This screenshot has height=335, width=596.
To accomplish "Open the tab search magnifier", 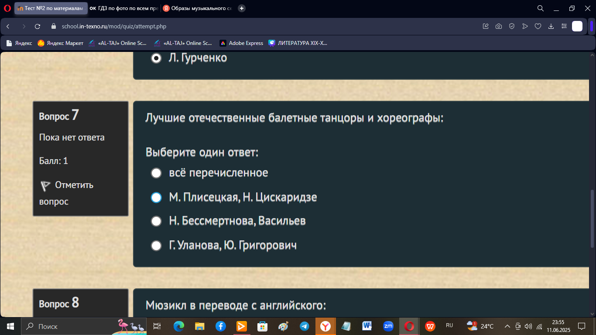I will click(540, 8).
